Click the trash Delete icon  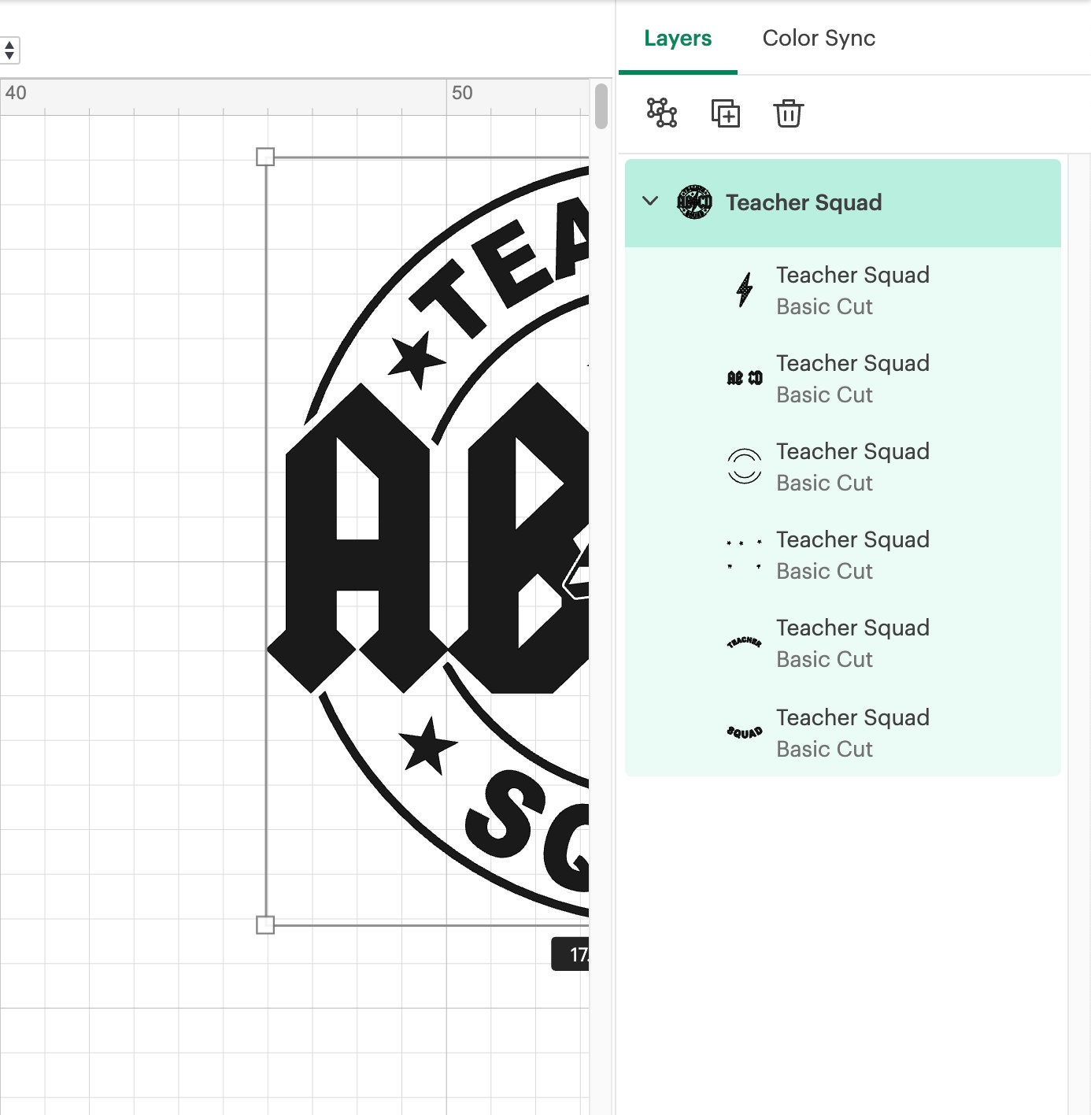point(789,113)
